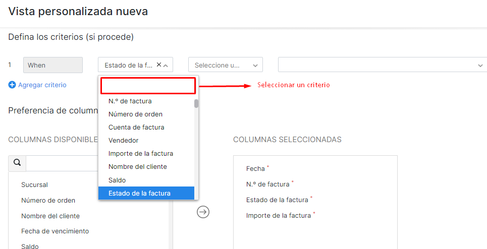
Task: Select N.º de factura from dropdown list
Action: (130, 101)
